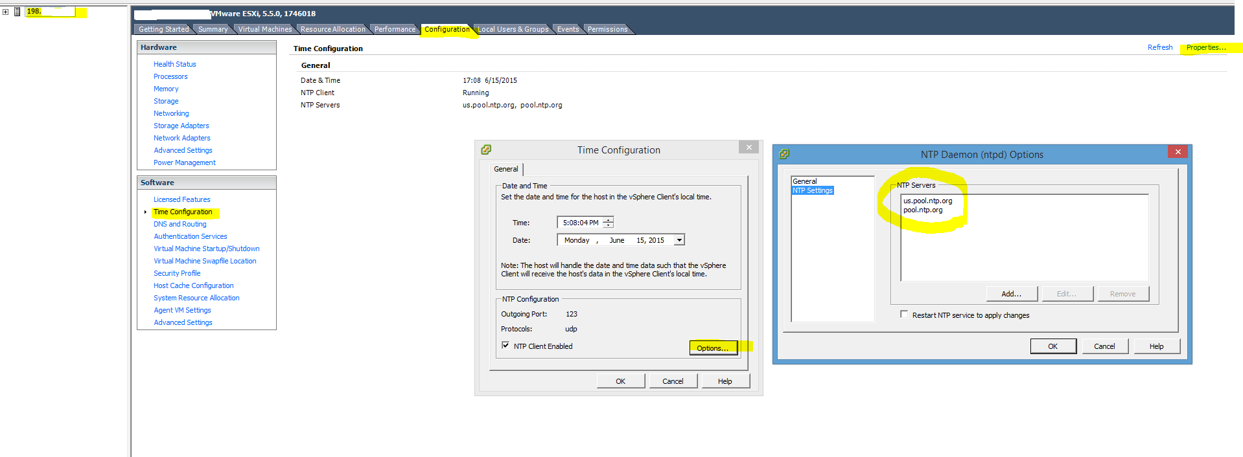Select NTP Settings in NTP Daemon Options list

coord(812,190)
